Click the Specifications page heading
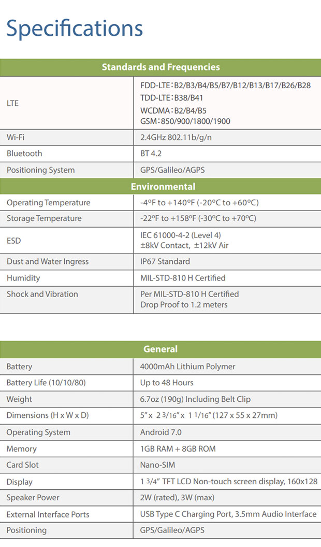The width and height of the screenshot is (321, 547). [75, 28]
